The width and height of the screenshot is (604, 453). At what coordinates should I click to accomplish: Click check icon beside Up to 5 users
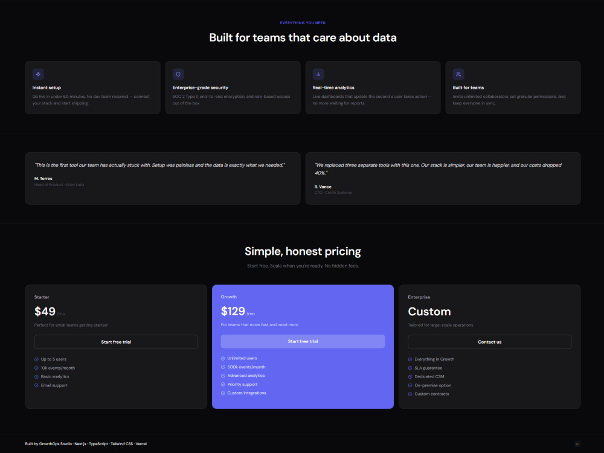(36, 359)
